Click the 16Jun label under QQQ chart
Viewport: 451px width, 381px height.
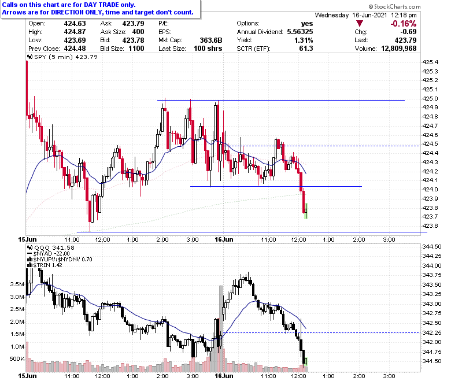tap(224, 376)
